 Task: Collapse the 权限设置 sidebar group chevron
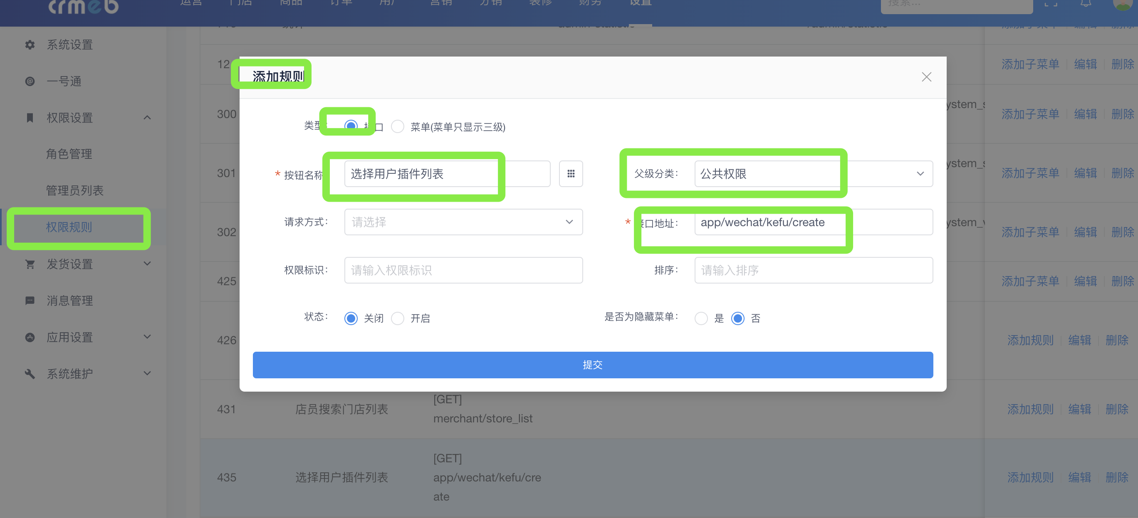point(148,118)
